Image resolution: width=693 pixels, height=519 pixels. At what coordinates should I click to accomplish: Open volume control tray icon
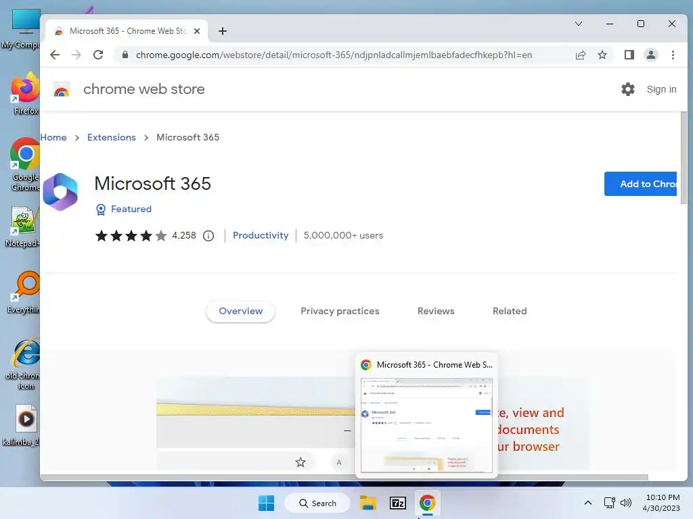tap(626, 503)
